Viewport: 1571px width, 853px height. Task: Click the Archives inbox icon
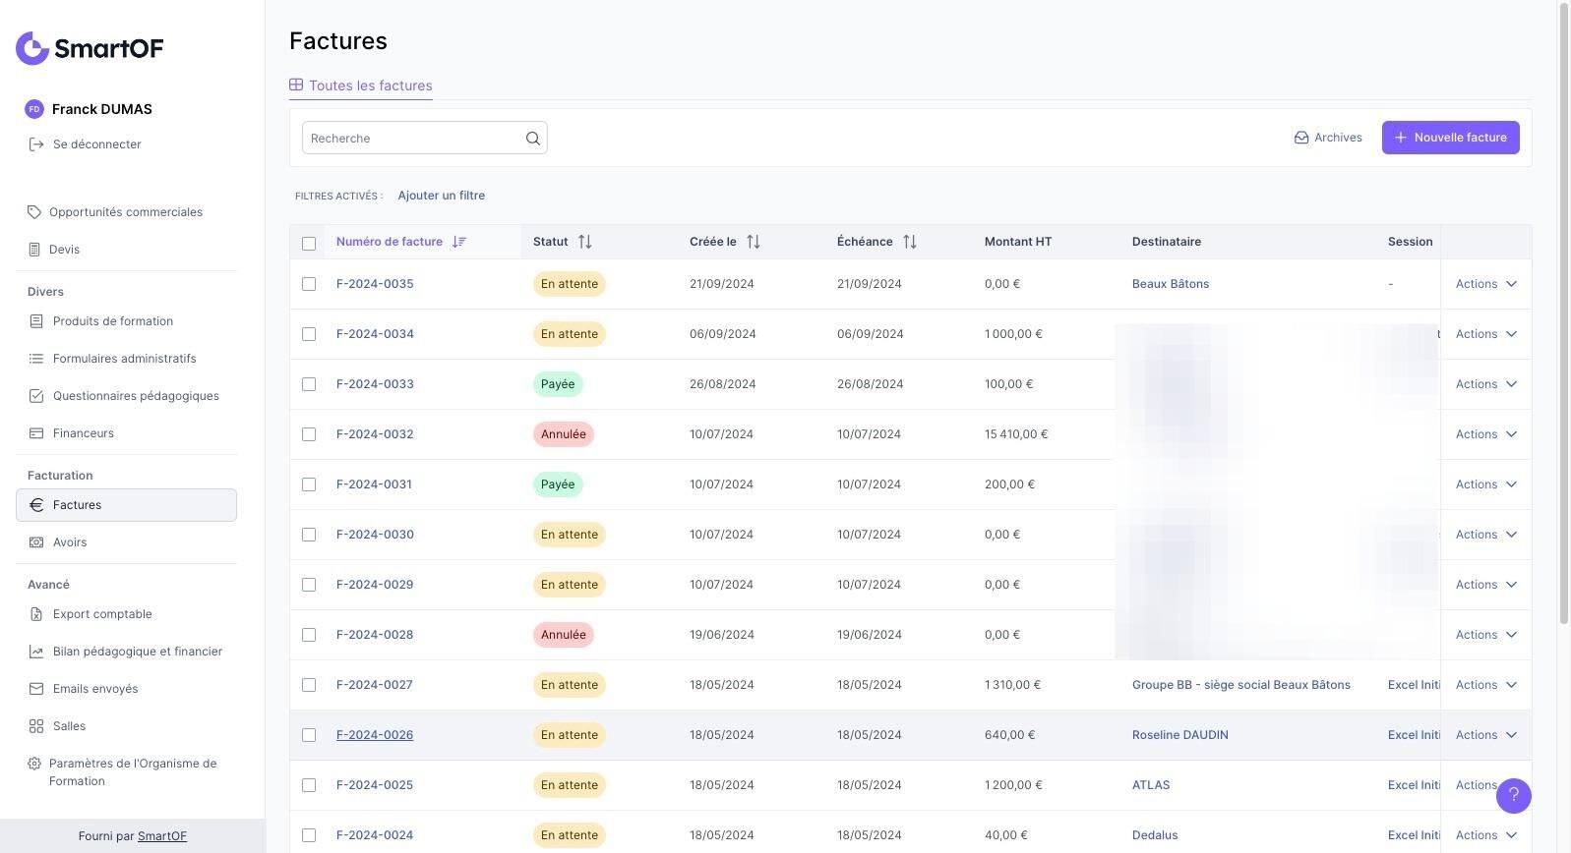click(x=1300, y=138)
